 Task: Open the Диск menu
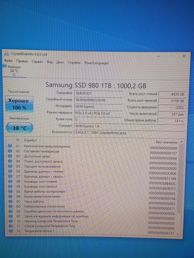click(60, 62)
